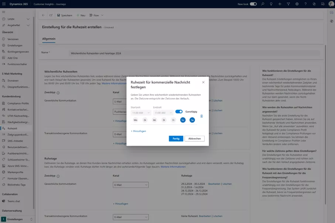This screenshot has height=223, width=335.
Task: Click the help question mark icon
Action: click(305, 4)
